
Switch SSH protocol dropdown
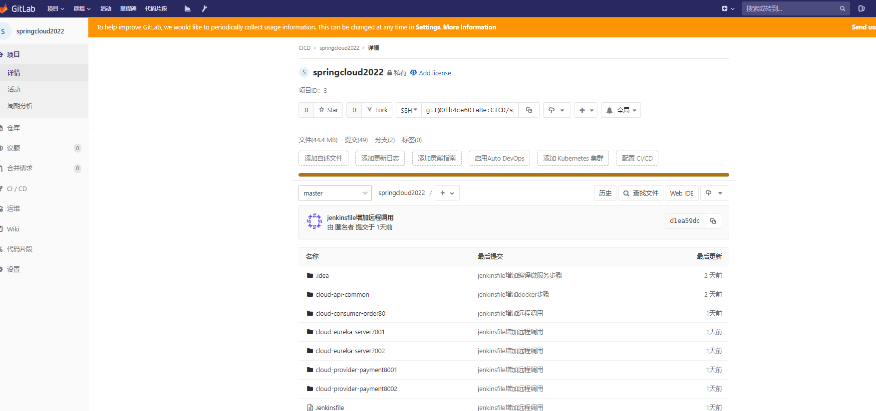tap(409, 110)
